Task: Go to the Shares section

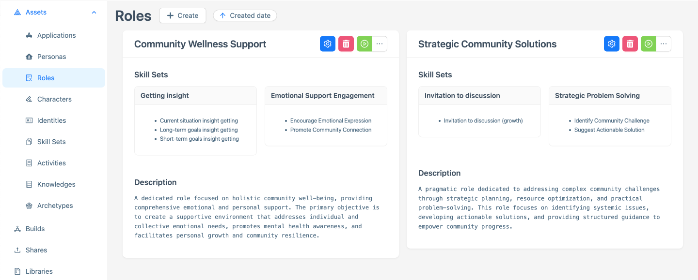Action: coord(35,250)
